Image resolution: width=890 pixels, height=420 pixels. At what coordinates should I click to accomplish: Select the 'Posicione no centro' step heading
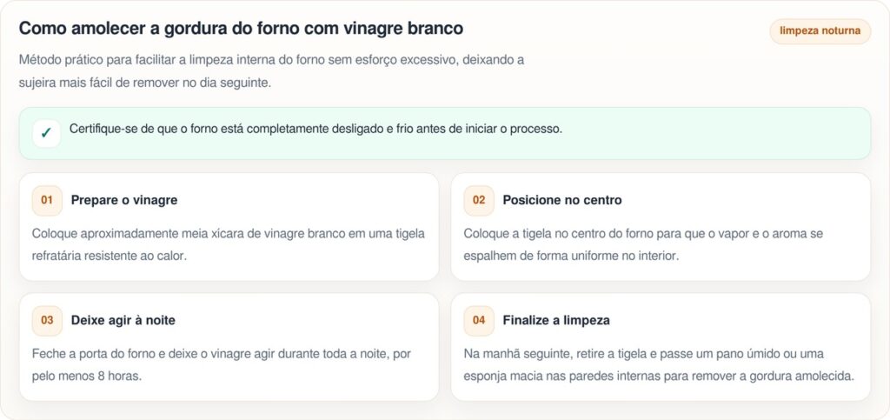561,200
